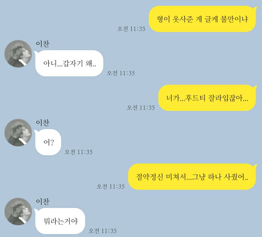Image resolution: width=262 pixels, height=237 pixels.
Task: Select yellow bubble '절약정신 미쳐서...그냥 하나 사줬어..'
Action: [192, 177]
